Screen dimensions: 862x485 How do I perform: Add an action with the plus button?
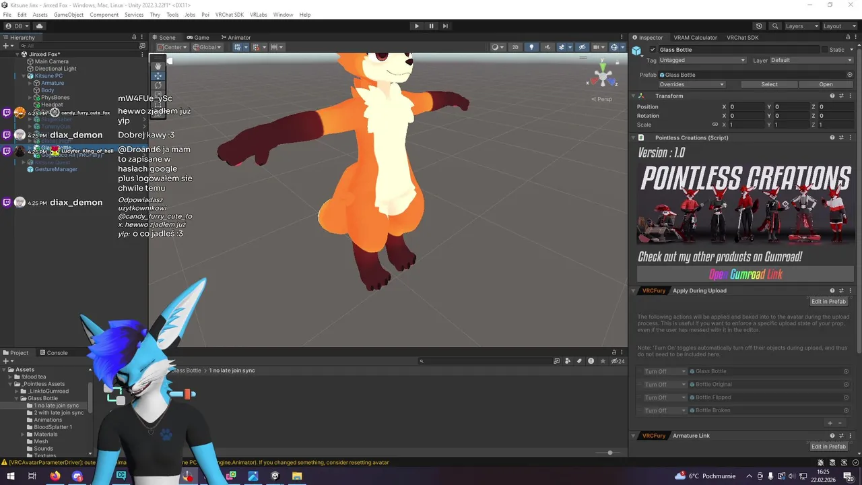(830, 423)
